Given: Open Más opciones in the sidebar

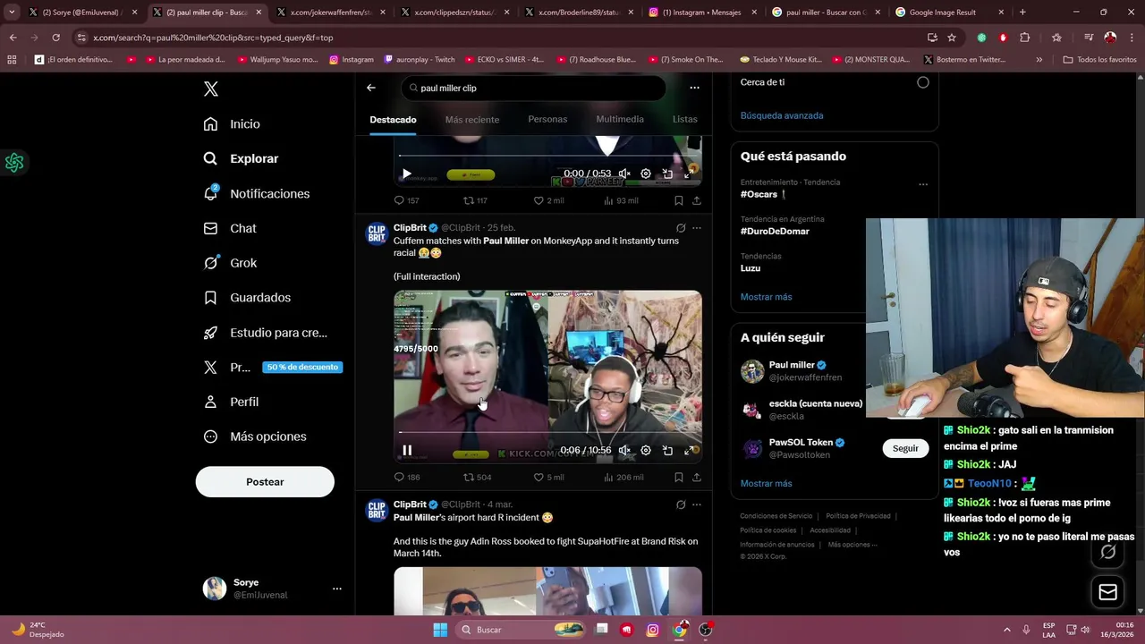Looking at the screenshot, I should tap(254, 436).
